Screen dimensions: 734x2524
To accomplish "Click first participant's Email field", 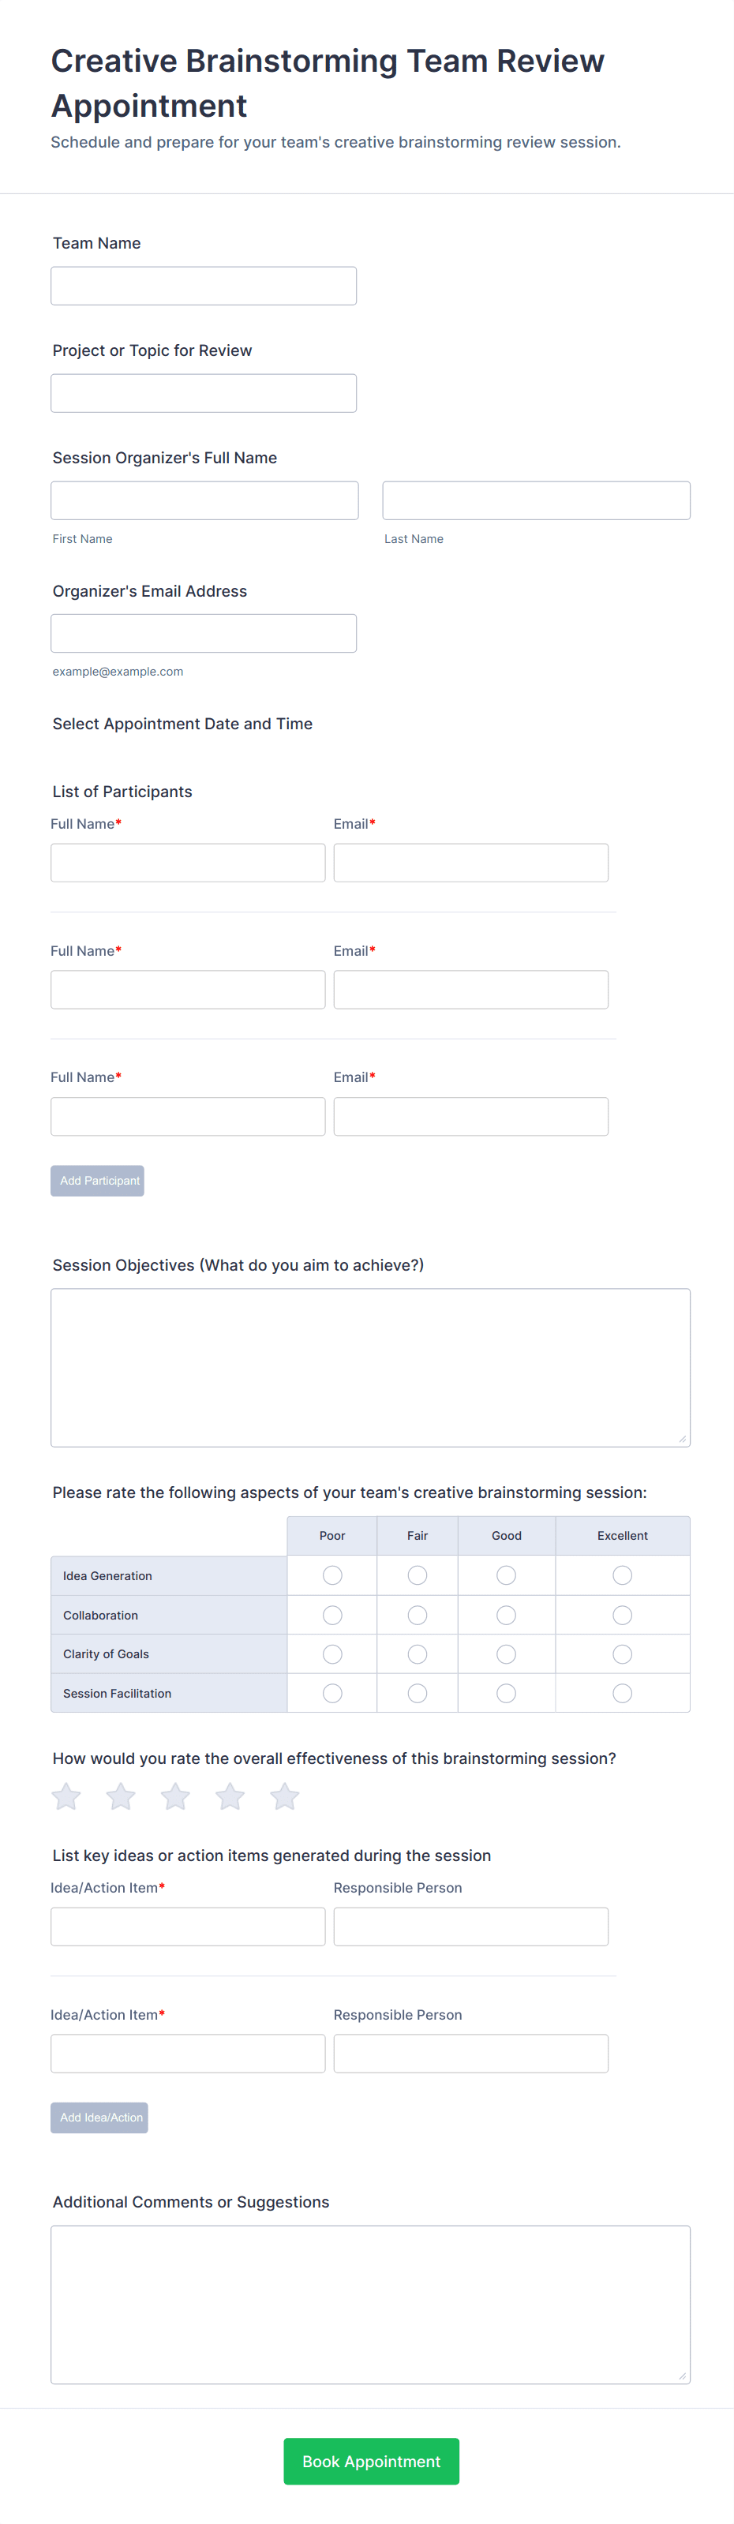I will (470, 862).
